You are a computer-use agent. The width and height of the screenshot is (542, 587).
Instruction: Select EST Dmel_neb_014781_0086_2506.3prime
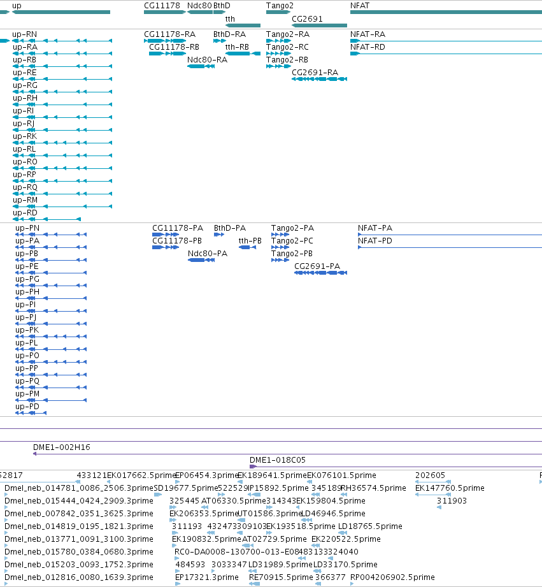tap(6, 495)
